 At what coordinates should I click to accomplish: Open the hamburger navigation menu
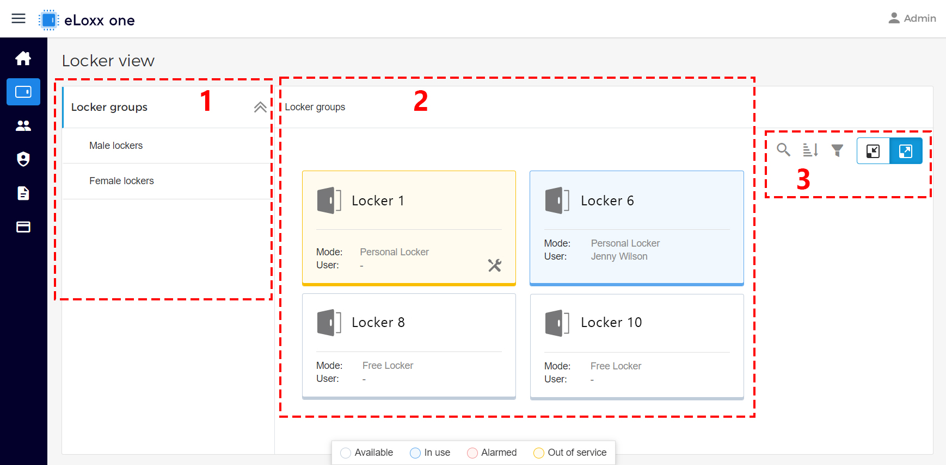coord(19,18)
